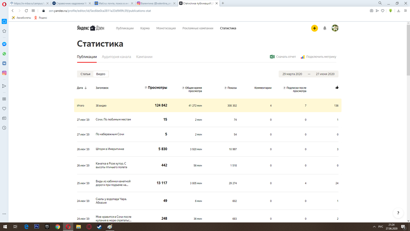Viewport: 410px width, 231px height.
Task: Open video 'Сочи. По любимым местам'
Action: coord(113,119)
